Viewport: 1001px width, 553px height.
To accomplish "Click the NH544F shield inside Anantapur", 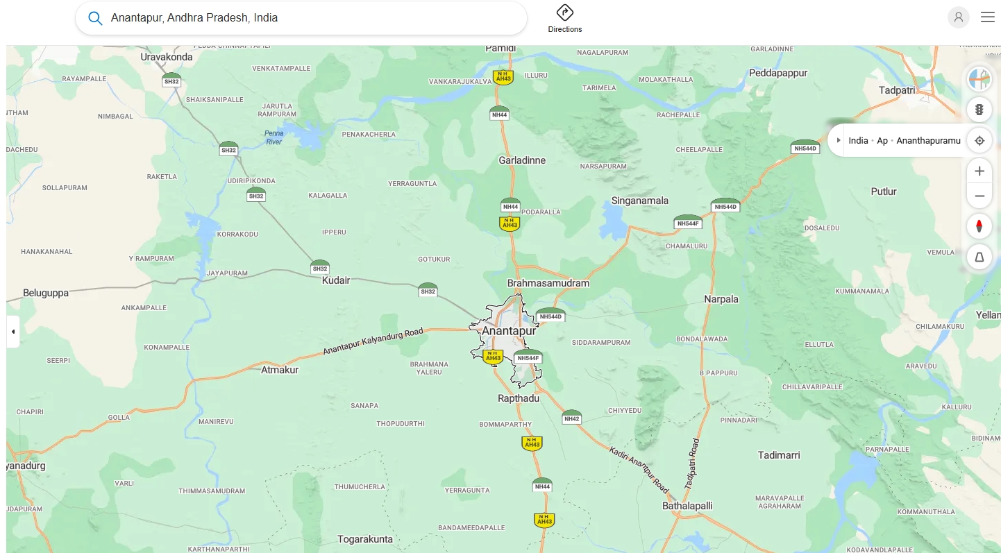I will click(528, 357).
